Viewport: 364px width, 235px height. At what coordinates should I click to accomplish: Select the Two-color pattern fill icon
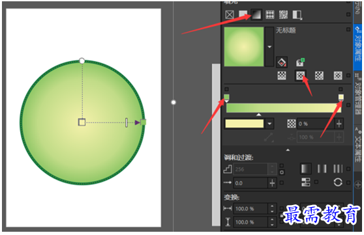pos(297,15)
